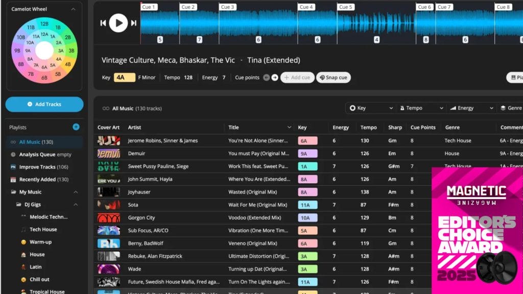This screenshot has width=523, height=294.
Task: Open the Energy filter dropdown
Action: (470, 108)
